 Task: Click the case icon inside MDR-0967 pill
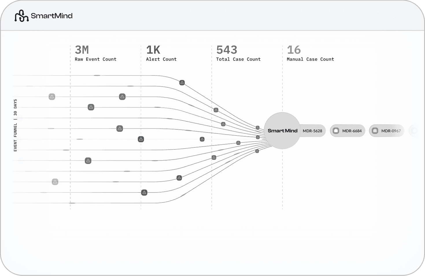tap(375, 131)
